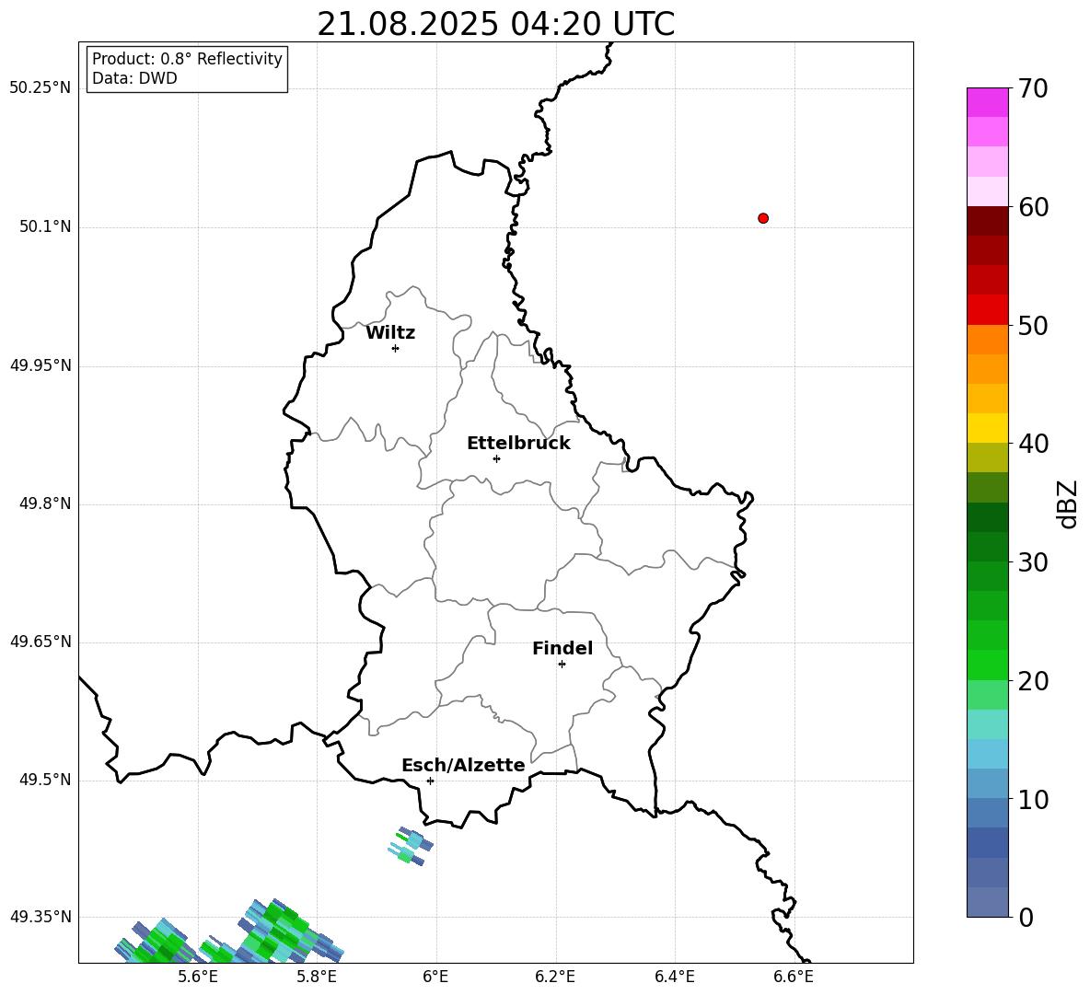Click the Ettelbruck label

click(518, 444)
